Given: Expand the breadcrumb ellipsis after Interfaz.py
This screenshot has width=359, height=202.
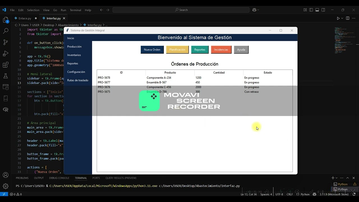Looking at the screenshot, I should [106, 25].
